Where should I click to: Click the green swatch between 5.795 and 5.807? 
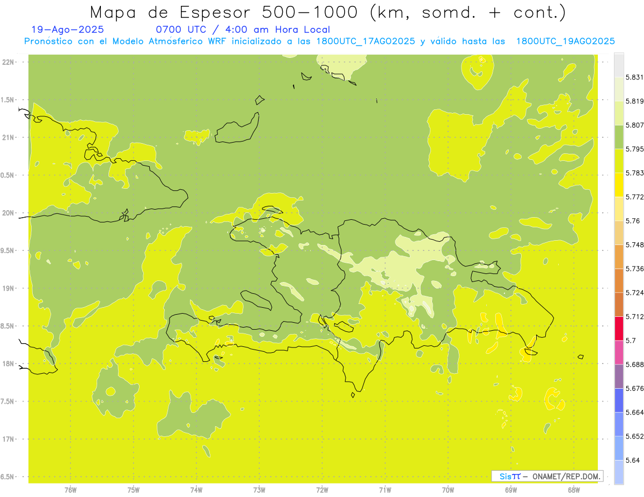coord(619,137)
